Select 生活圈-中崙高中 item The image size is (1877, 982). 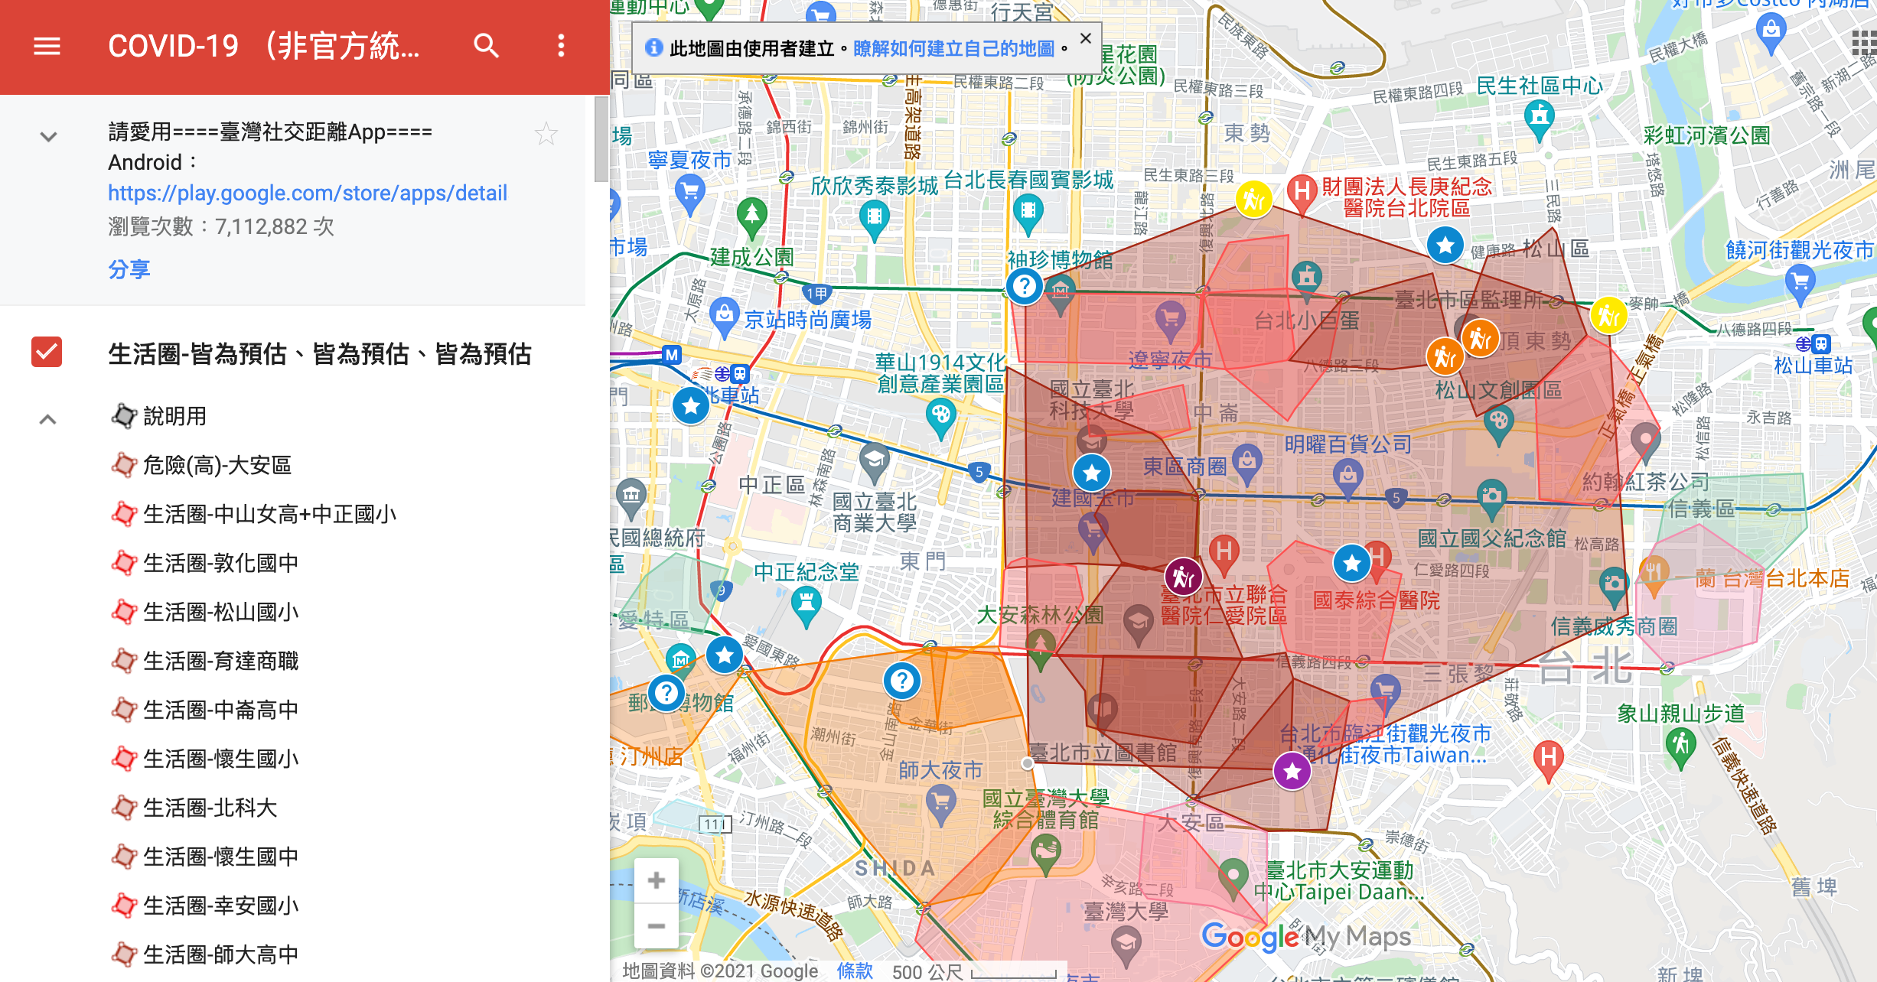coord(221,710)
